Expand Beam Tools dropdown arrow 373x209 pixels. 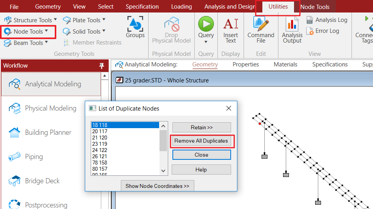[x=46, y=42]
